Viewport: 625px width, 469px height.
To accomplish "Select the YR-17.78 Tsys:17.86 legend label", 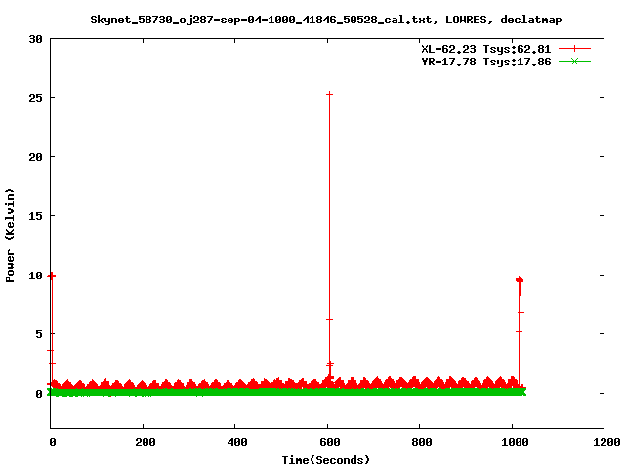I will click(x=486, y=62).
